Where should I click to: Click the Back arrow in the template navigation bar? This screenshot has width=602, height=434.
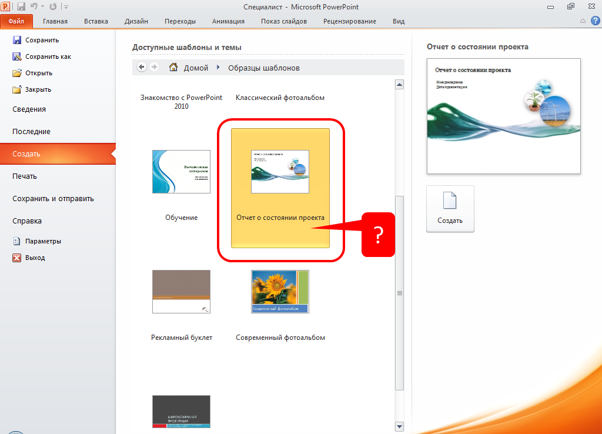point(142,67)
